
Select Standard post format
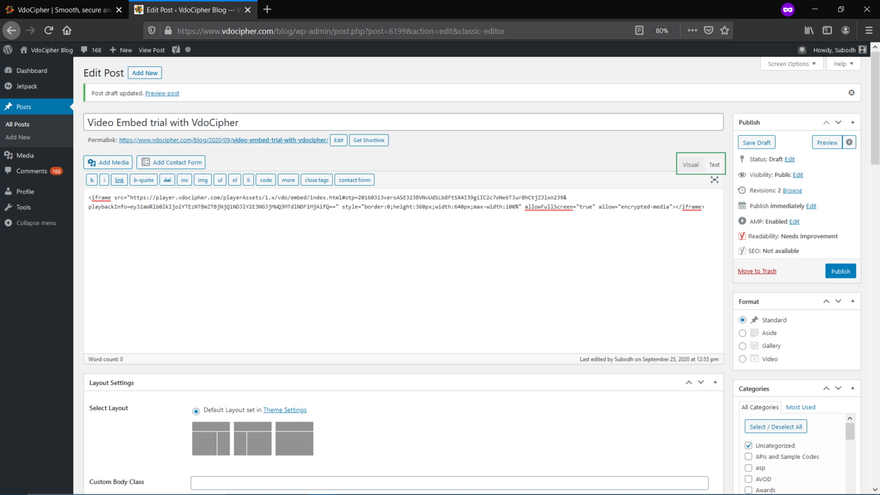742,320
